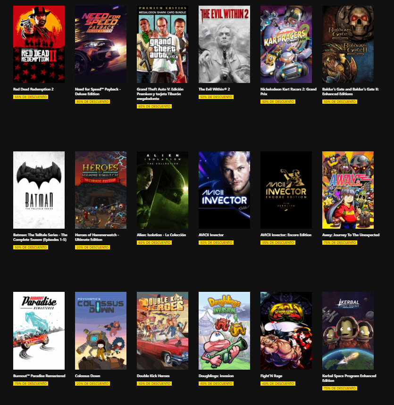Open The Evil Within 2 cover art
The height and width of the screenshot is (405, 394).
(224, 44)
